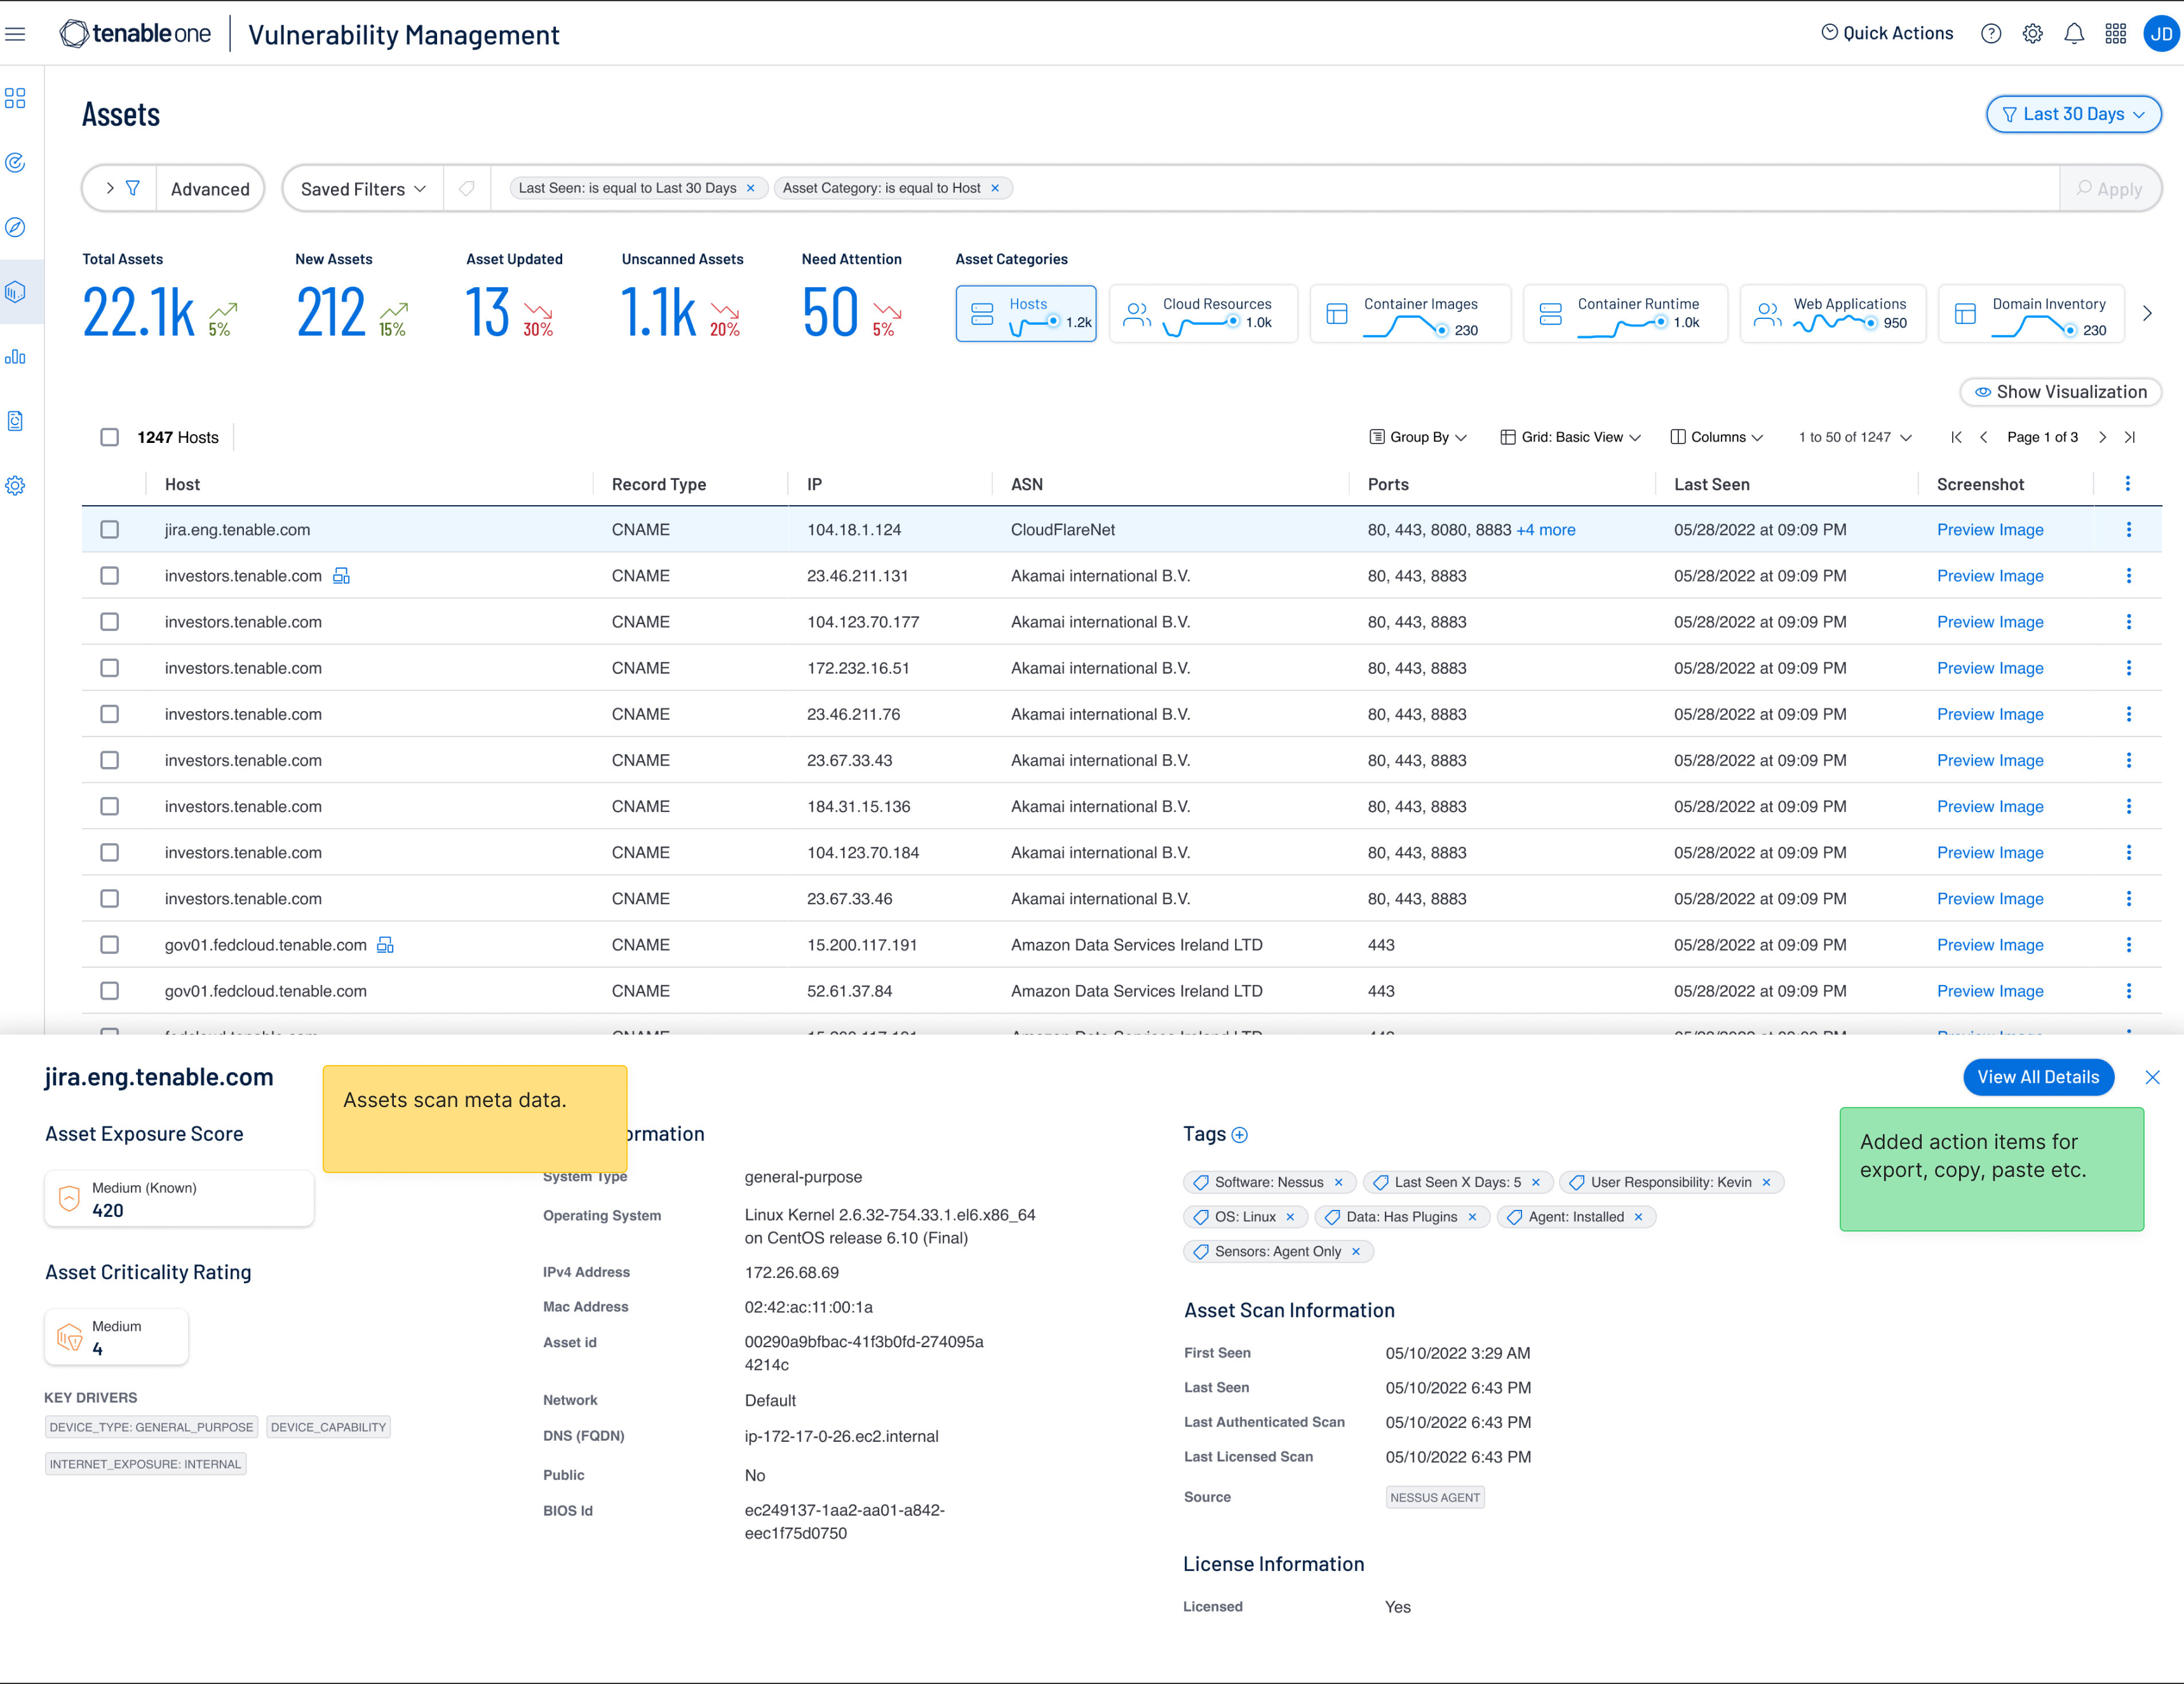The image size is (2184, 1684).
Task: Open the reports document sidebar icon
Action: tap(15, 421)
